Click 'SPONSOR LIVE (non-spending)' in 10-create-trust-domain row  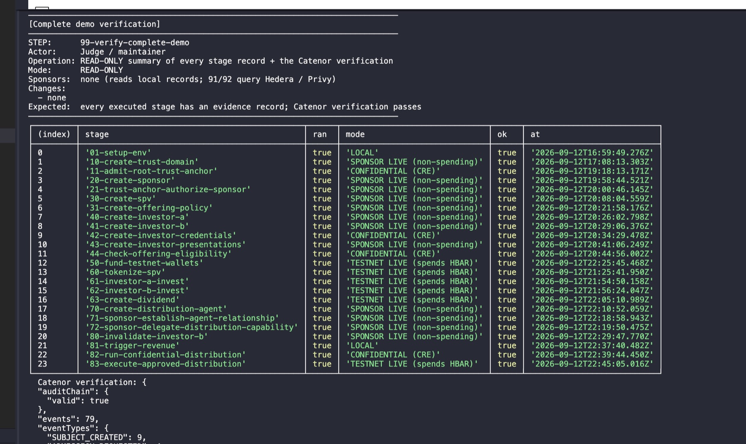click(x=414, y=162)
